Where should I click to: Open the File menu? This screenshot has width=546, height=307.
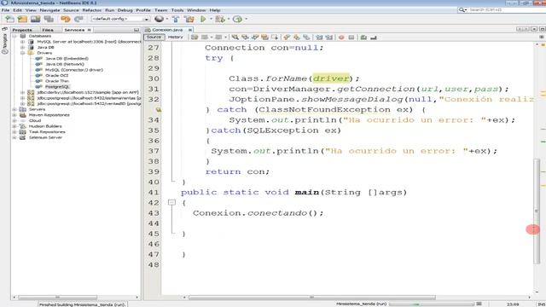(x=6, y=10)
